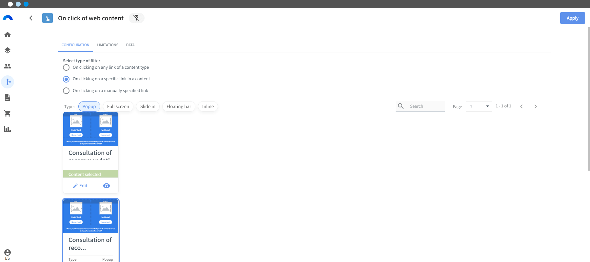Viewport: 590px width, 262px height.
Task: Click the blue click-trigger icon beside title
Action: pyautogui.click(x=48, y=18)
